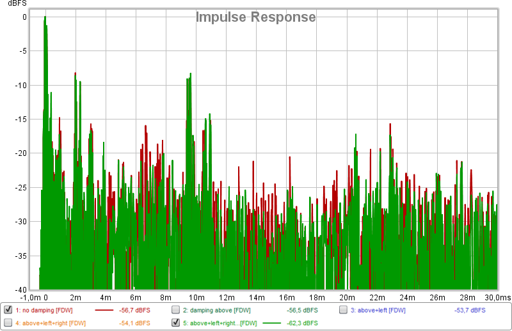
Task: Click the green line swatch for trace 5
Action: point(273,323)
